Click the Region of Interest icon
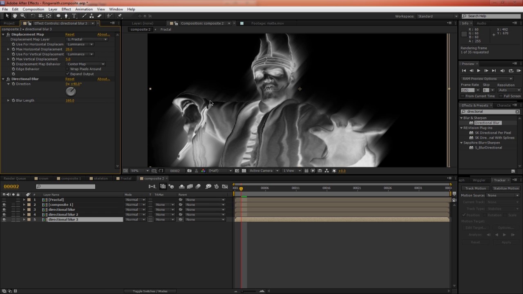523x294 pixels. click(237, 171)
